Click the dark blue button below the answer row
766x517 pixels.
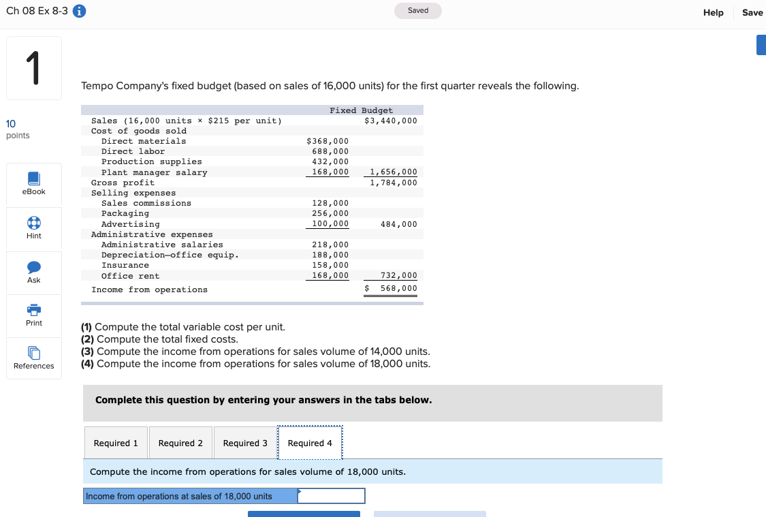304,514
